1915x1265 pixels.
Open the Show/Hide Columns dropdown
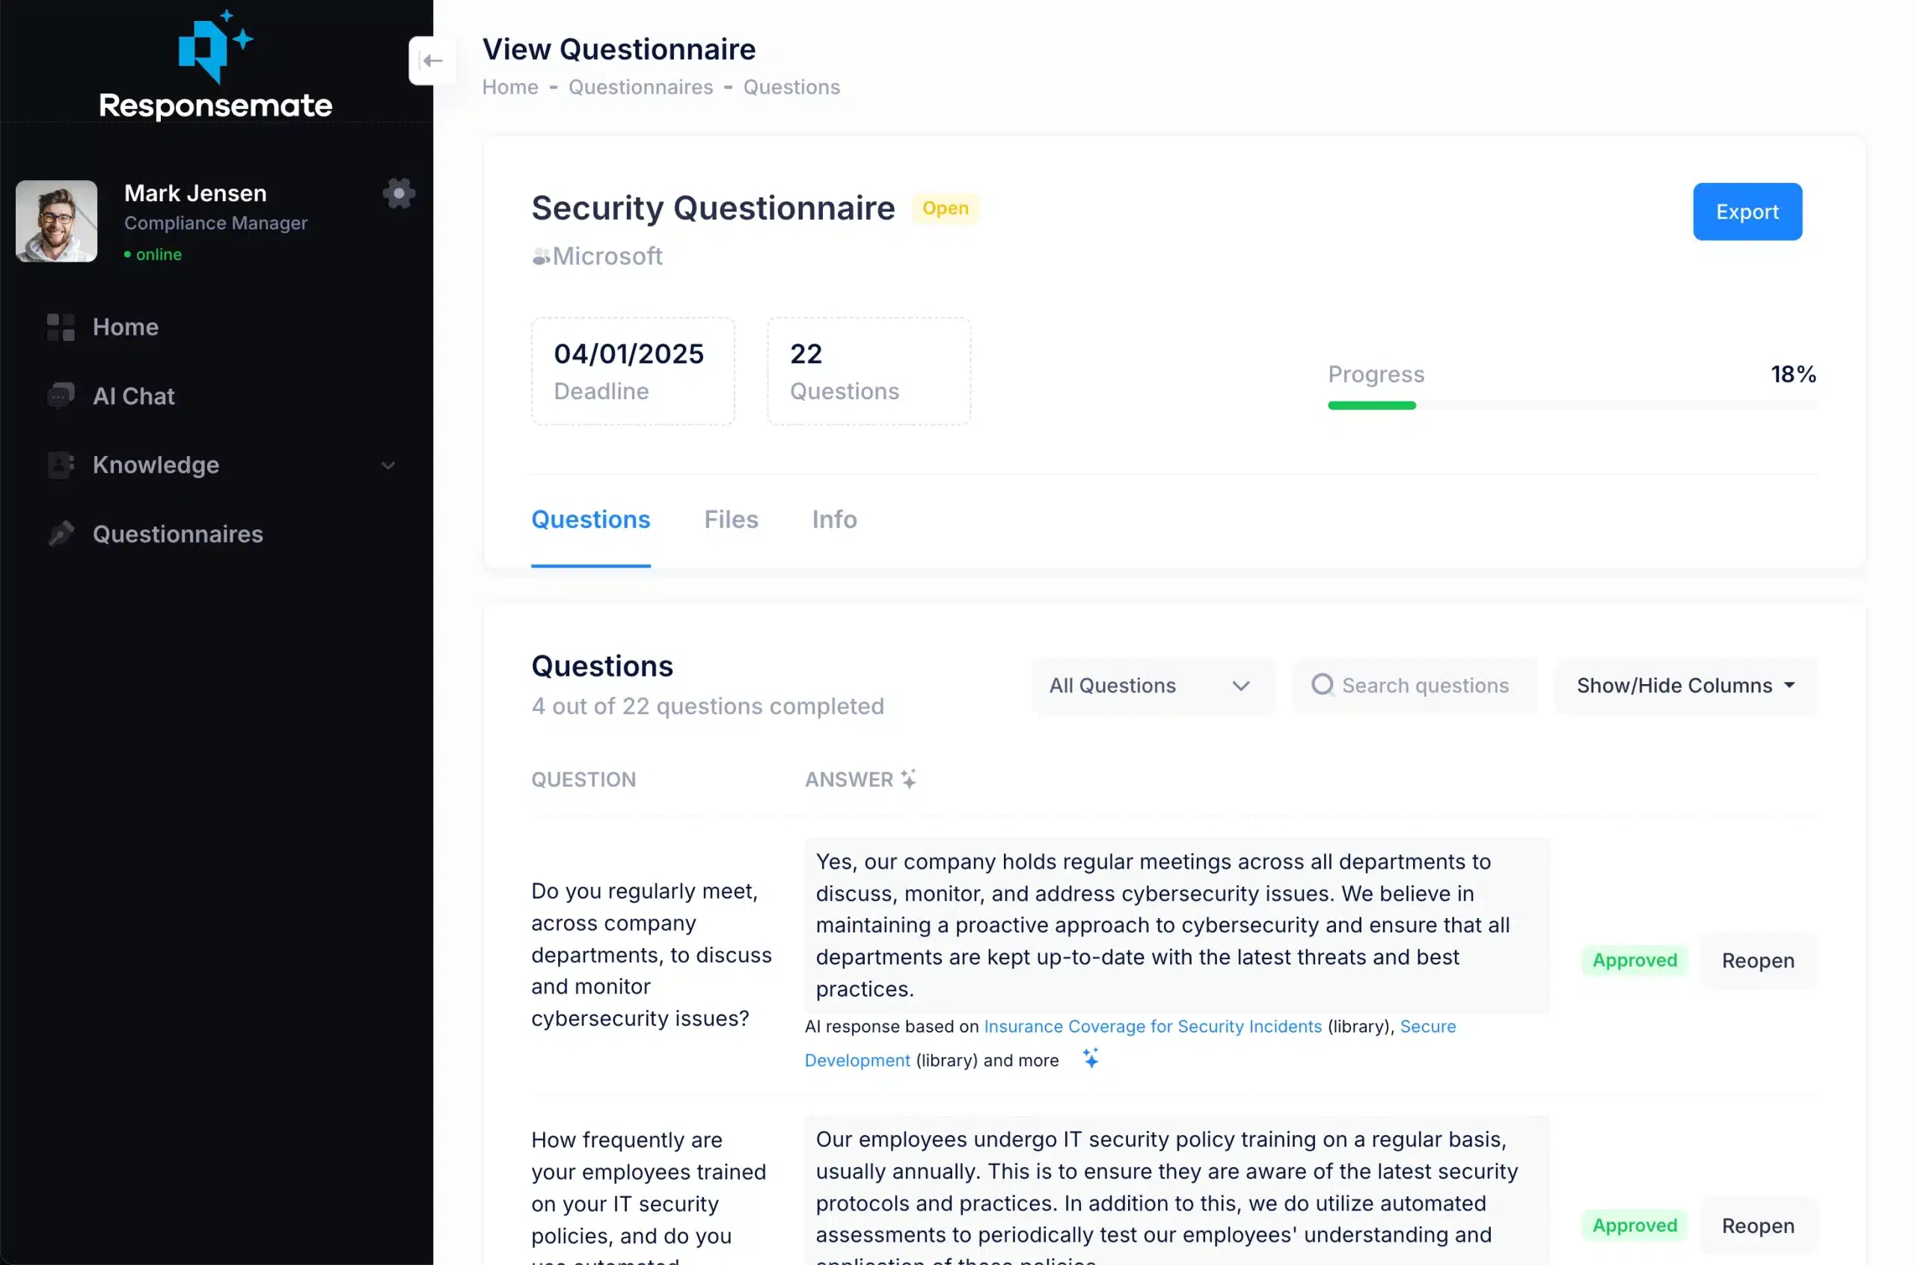[x=1685, y=686]
